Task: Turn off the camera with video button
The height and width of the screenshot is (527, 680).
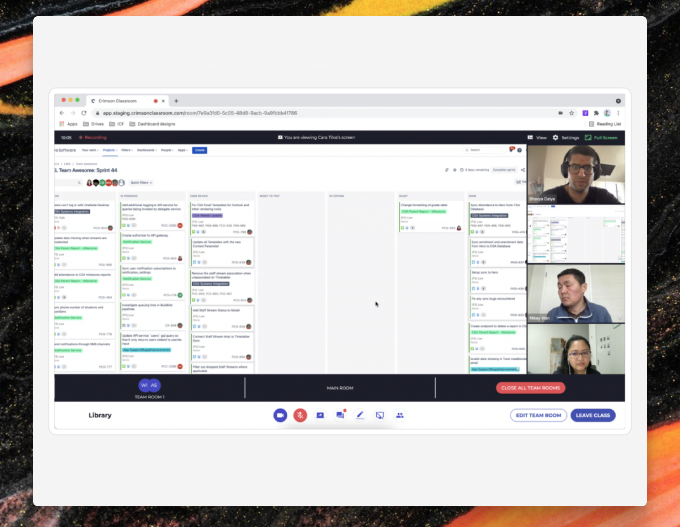Action: pos(280,415)
